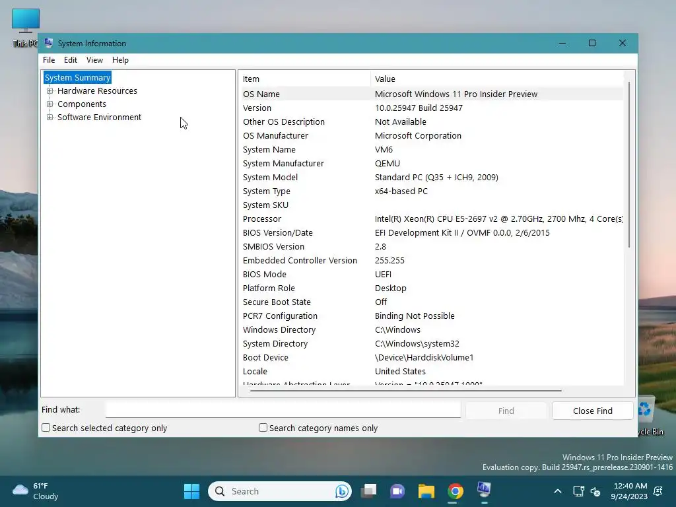This screenshot has width=676, height=507.
Task: Select the Other OS Description row
Action: (x=432, y=122)
